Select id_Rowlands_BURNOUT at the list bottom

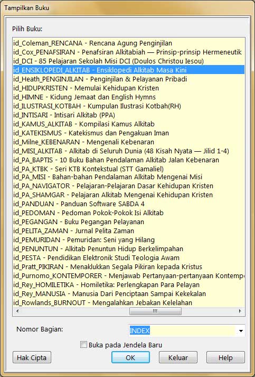coord(129,302)
